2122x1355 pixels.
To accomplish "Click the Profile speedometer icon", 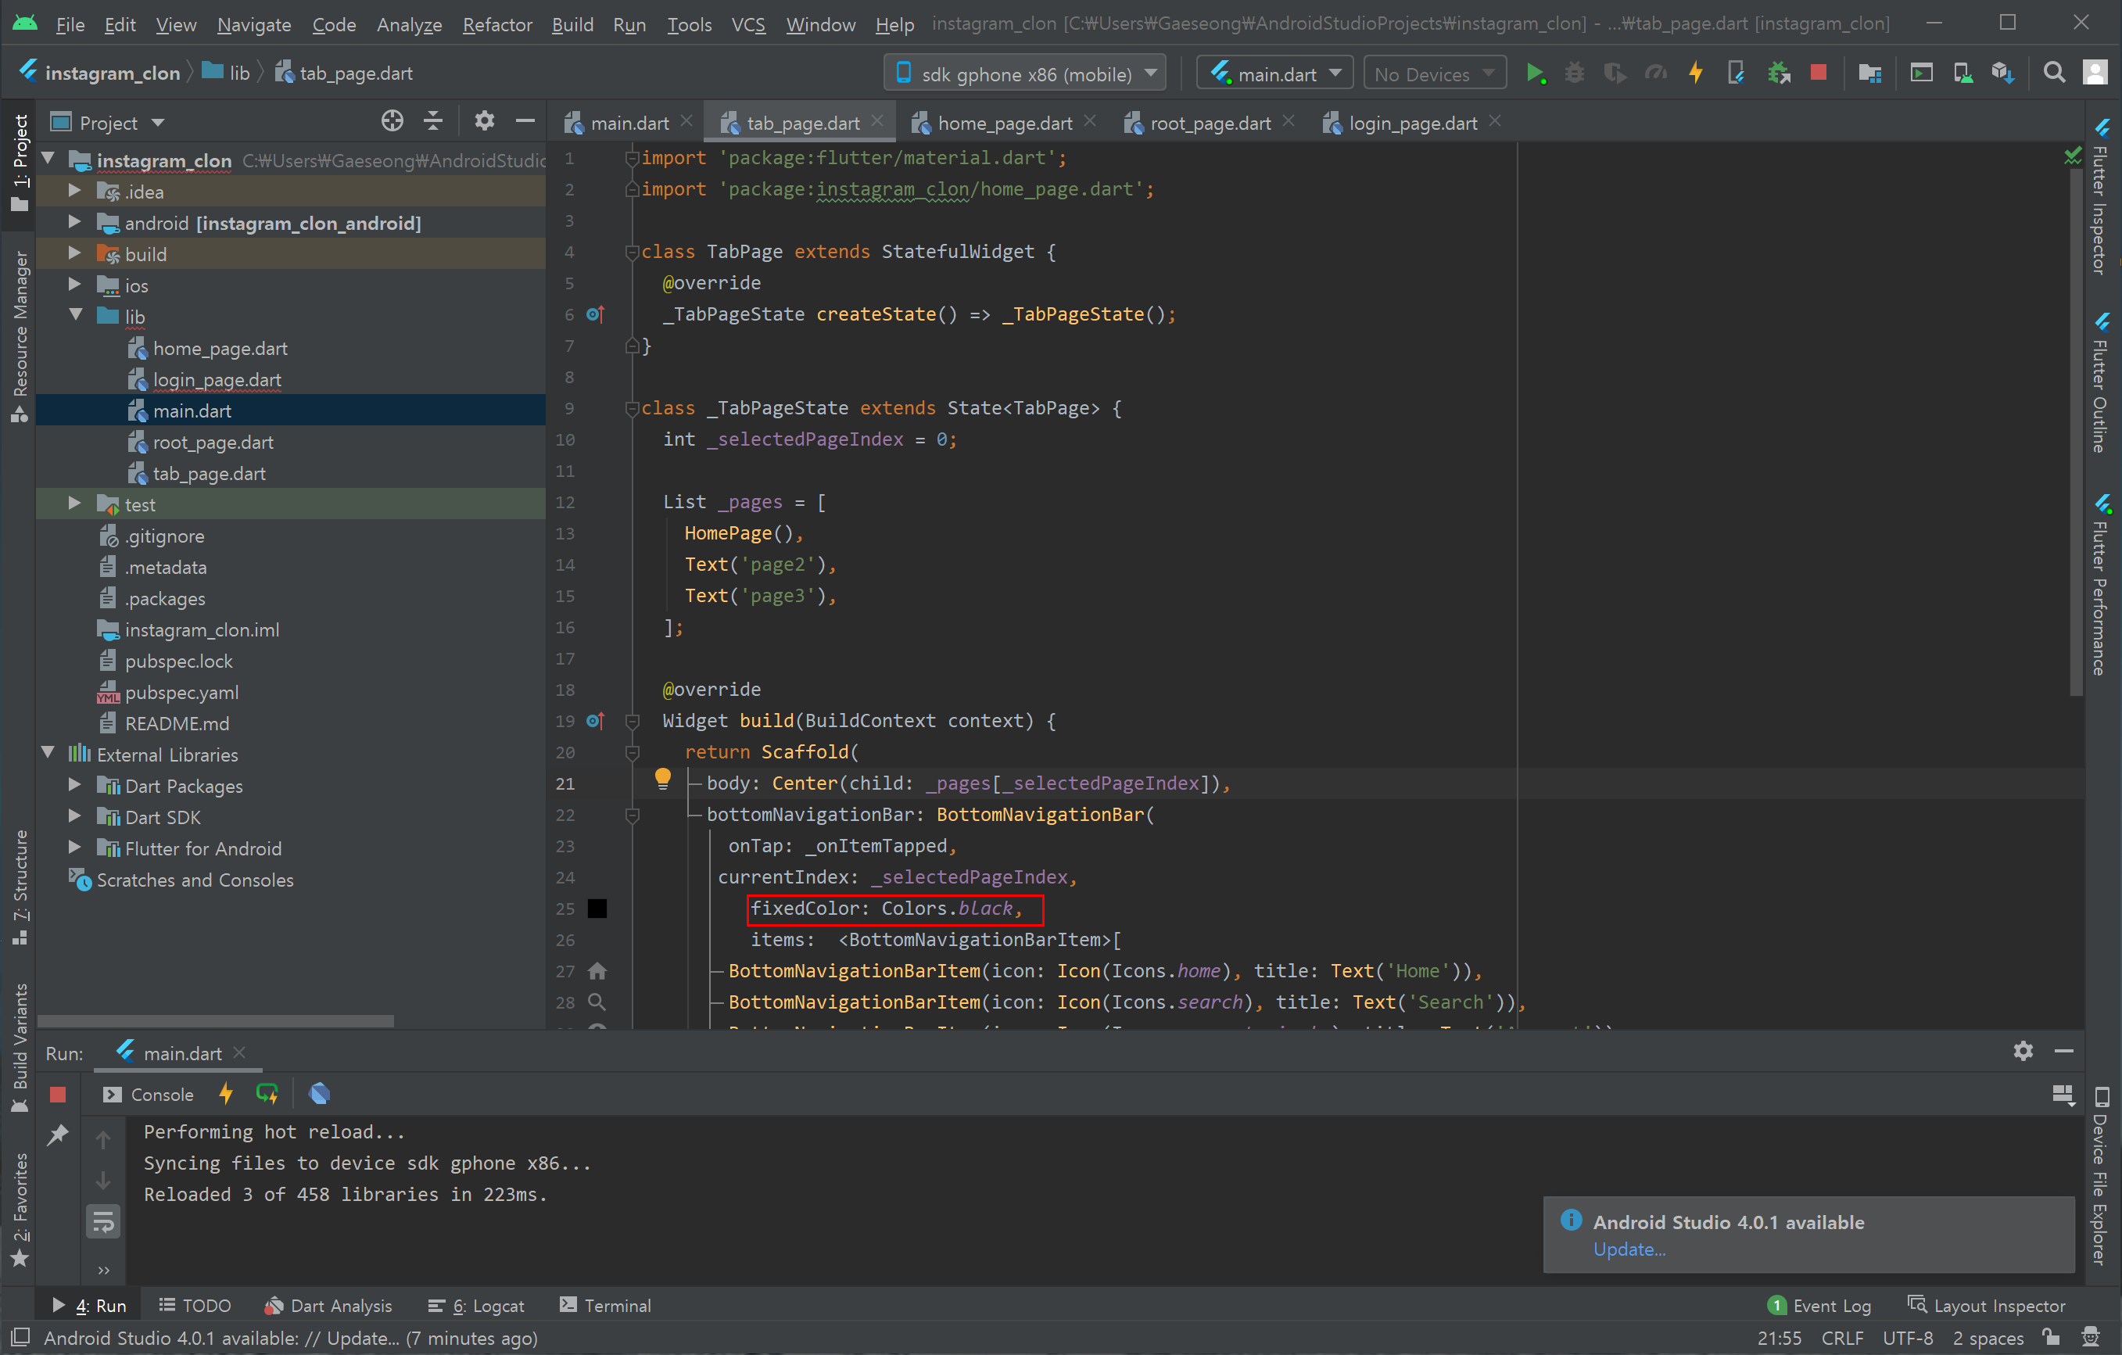I will click(1656, 73).
